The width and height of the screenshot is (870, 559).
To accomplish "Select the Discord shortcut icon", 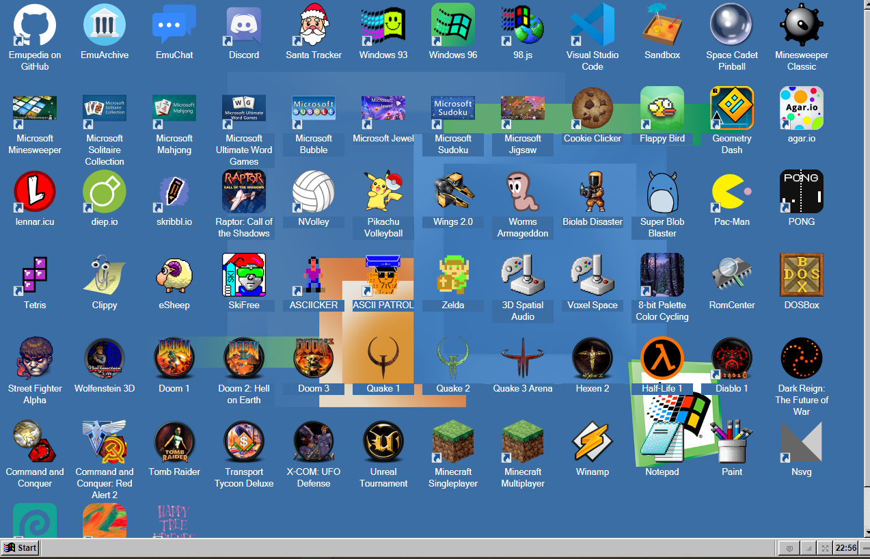I will click(x=244, y=25).
